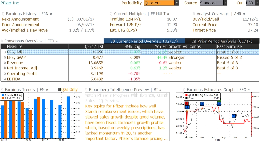Image resolution: width=260 pixels, height=142 pixels.
Task: Click Prior Announcement date 05/02/17
Action: pos(85,25)
